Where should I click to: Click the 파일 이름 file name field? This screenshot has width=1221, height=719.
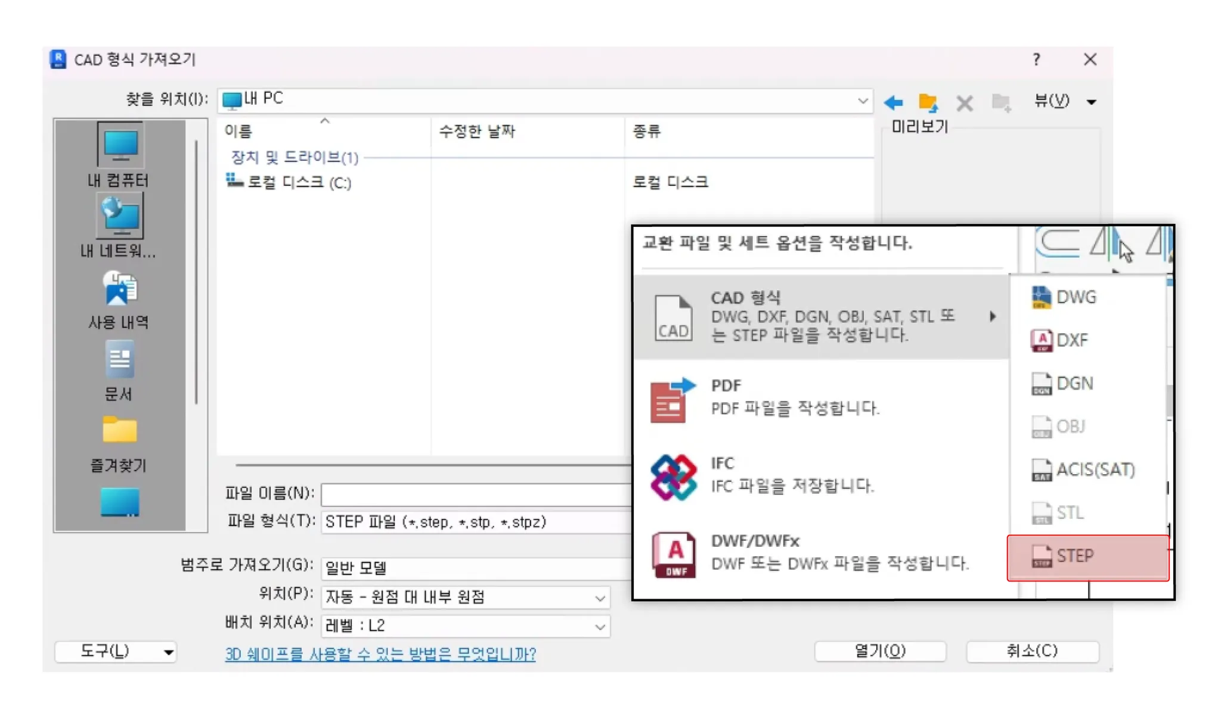pyautogui.click(x=476, y=494)
